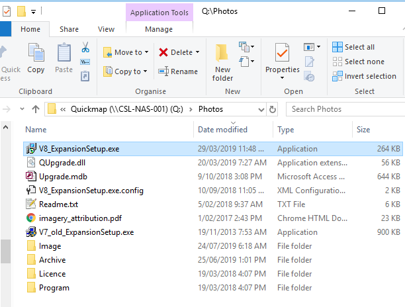Viewport: 405px width, 307px height.
Task: Switch to the Share ribbon tab
Action: [69, 29]
